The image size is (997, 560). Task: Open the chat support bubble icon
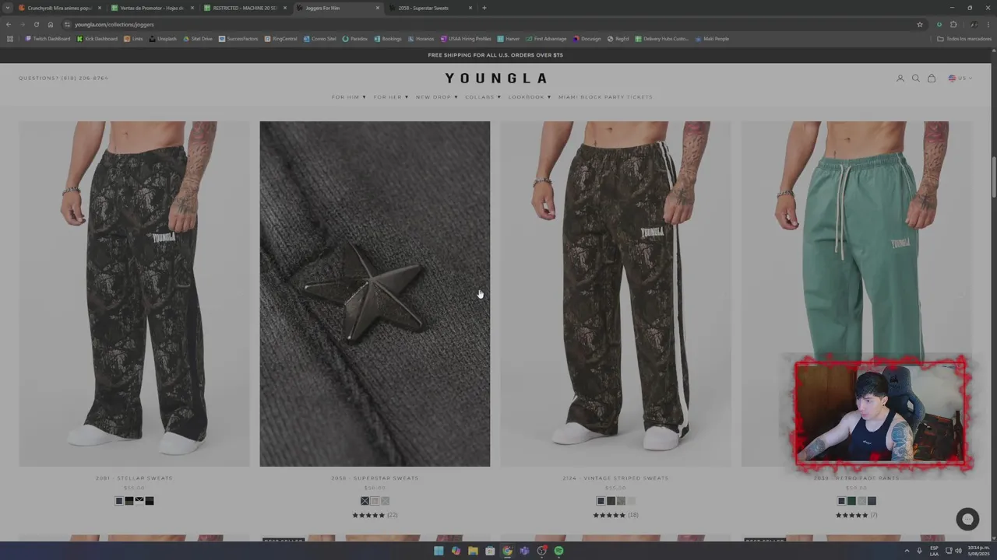(x=968, y=519)
